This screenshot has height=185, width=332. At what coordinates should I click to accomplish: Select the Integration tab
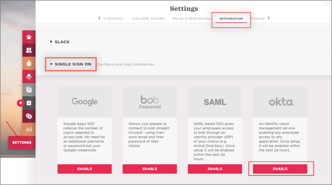coord(231,18)
